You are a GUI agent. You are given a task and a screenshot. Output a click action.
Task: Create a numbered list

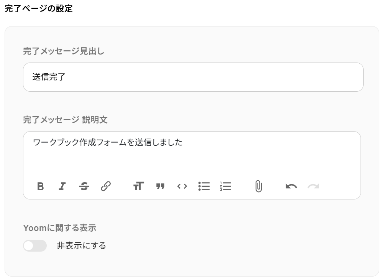tap(226, 186)
